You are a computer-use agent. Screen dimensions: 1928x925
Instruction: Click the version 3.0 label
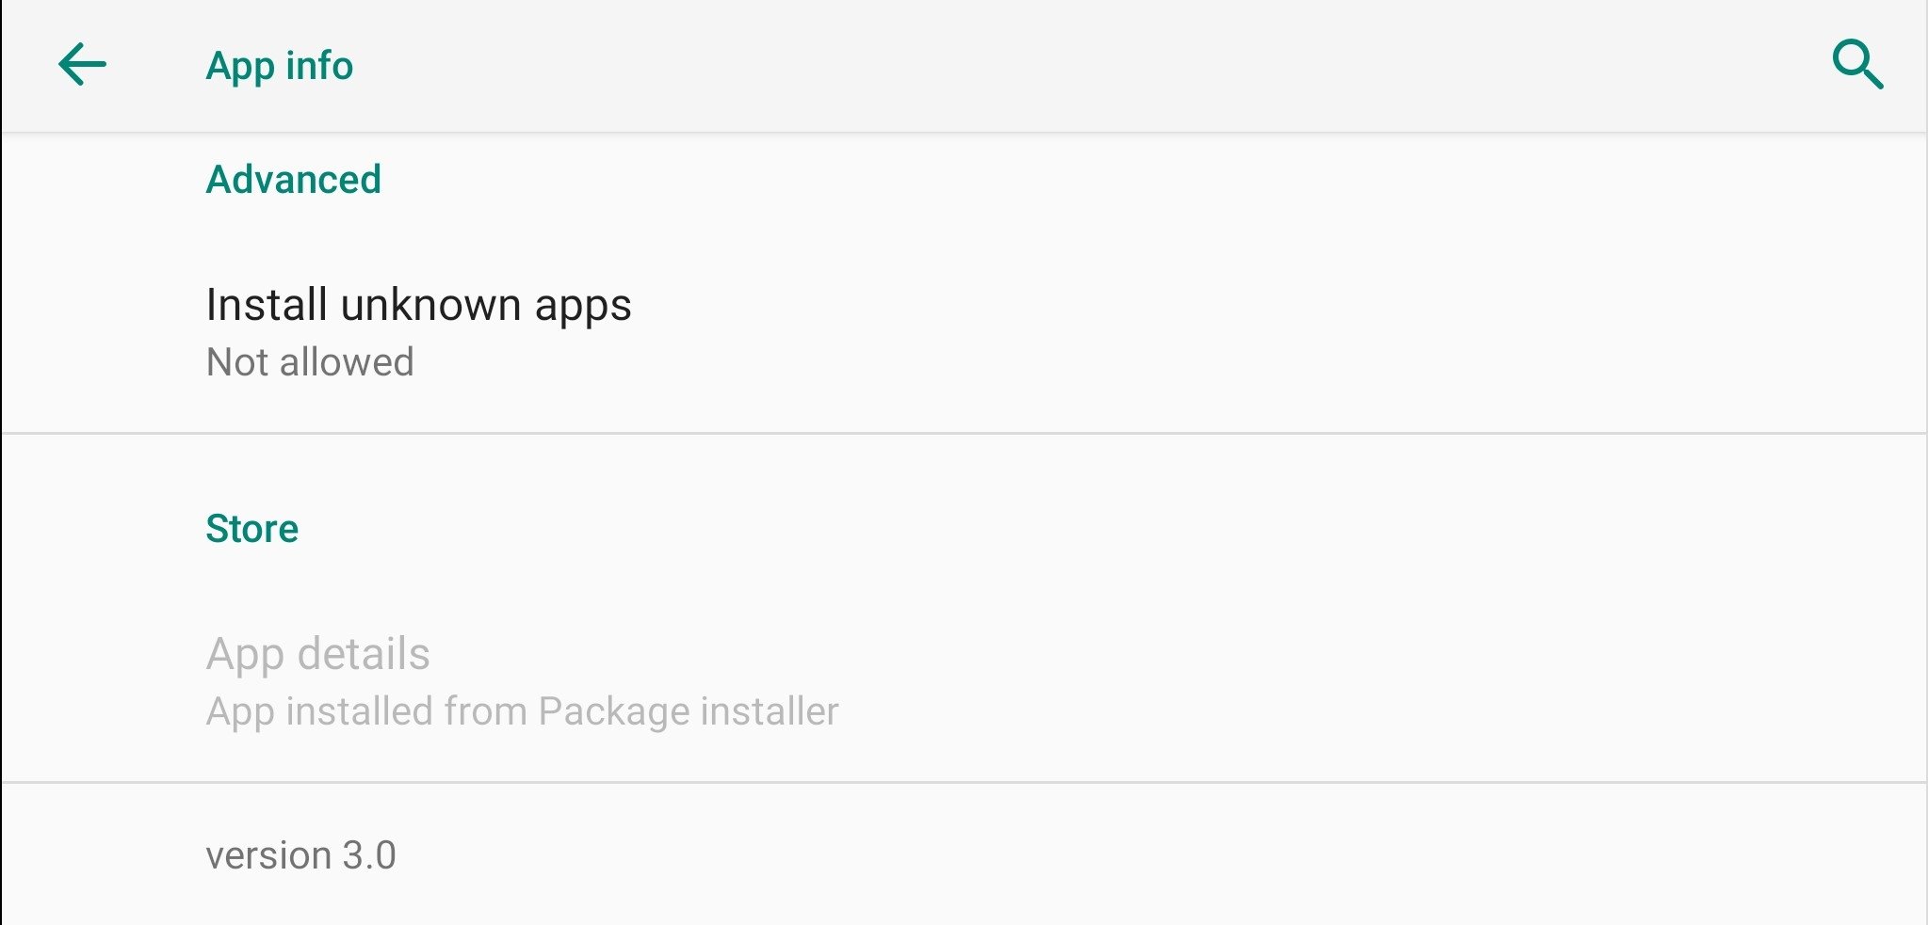pos(300,855)
